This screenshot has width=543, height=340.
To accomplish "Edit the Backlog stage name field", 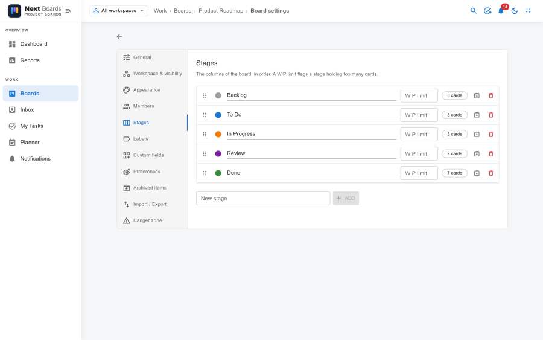I will coord(311,95).
